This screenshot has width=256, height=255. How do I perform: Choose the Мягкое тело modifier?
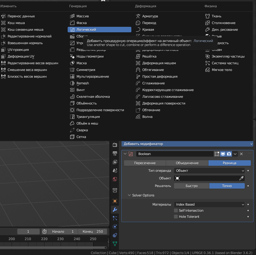coord(228,70)
